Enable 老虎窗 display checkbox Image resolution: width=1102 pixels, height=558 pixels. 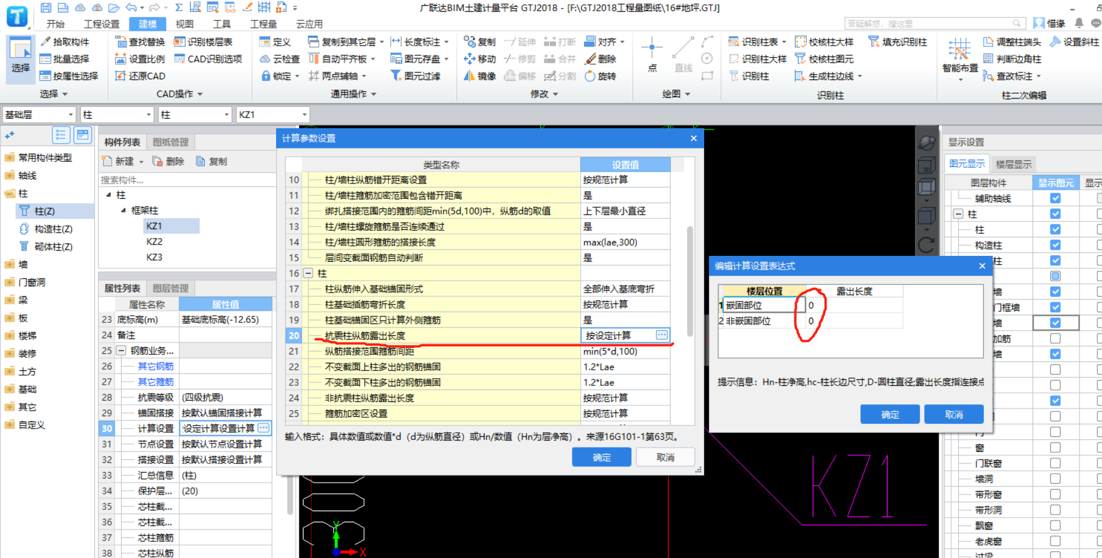(x=1055, y=541)
